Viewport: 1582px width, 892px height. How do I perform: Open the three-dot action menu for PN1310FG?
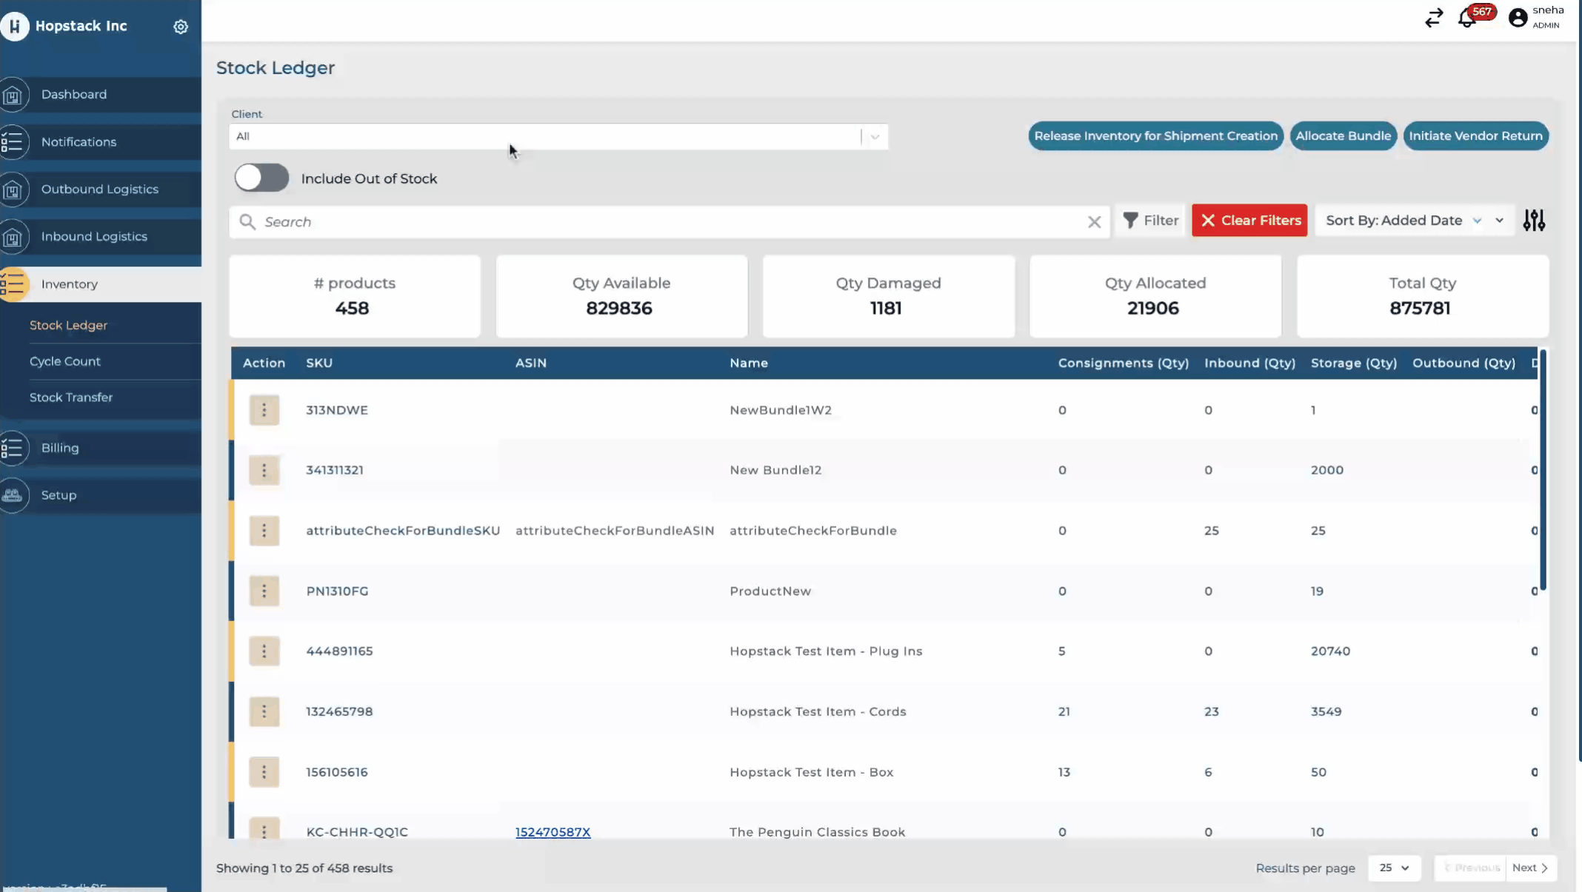264,591
